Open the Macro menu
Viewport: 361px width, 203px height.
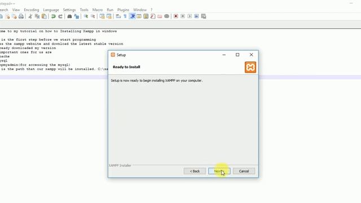coord(98,10)
